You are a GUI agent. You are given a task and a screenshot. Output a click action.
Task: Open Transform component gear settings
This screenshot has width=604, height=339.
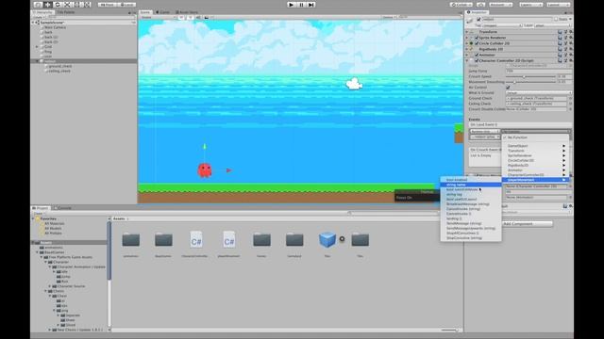point(570,32)
